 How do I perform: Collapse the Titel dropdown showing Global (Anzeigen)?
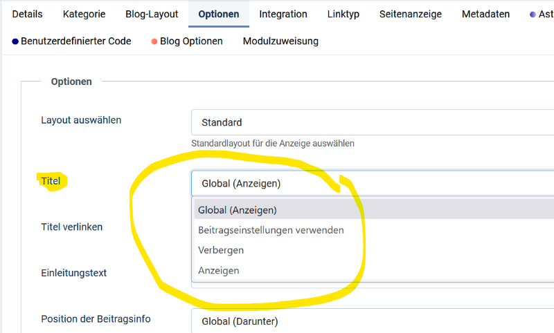point(373,183)
